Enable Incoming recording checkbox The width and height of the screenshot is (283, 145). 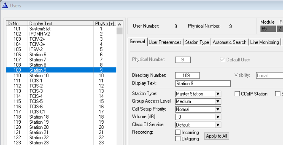click(178, 132)
